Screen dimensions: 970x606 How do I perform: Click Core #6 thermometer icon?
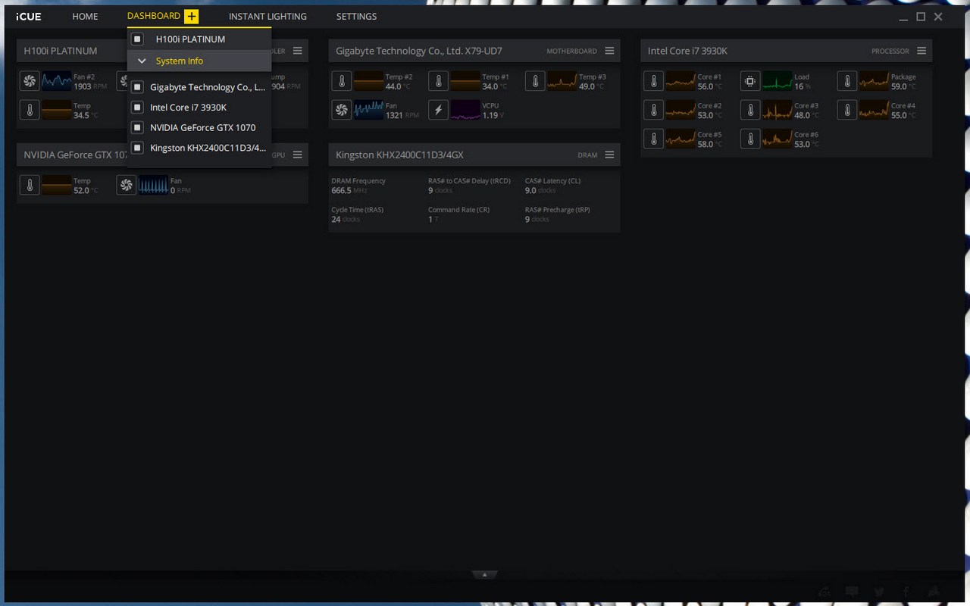pos(750,139)
